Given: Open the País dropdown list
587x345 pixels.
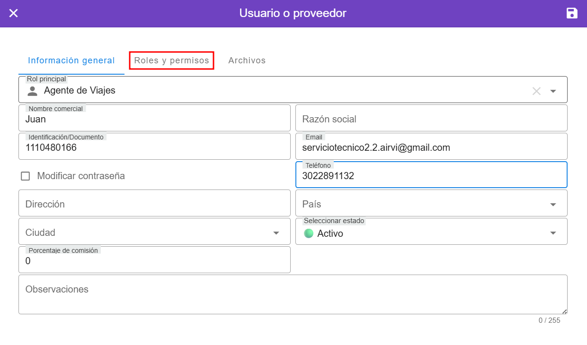Looking at the screenshot, I should pos(553,205).
